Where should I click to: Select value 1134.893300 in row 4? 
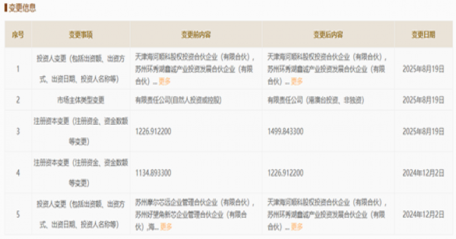click(x=153, y=173)
